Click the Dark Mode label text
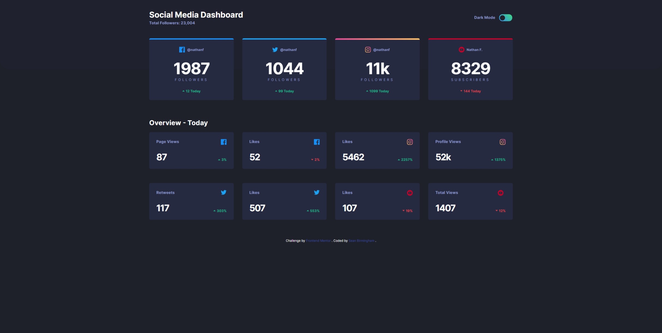 point(484,17)
